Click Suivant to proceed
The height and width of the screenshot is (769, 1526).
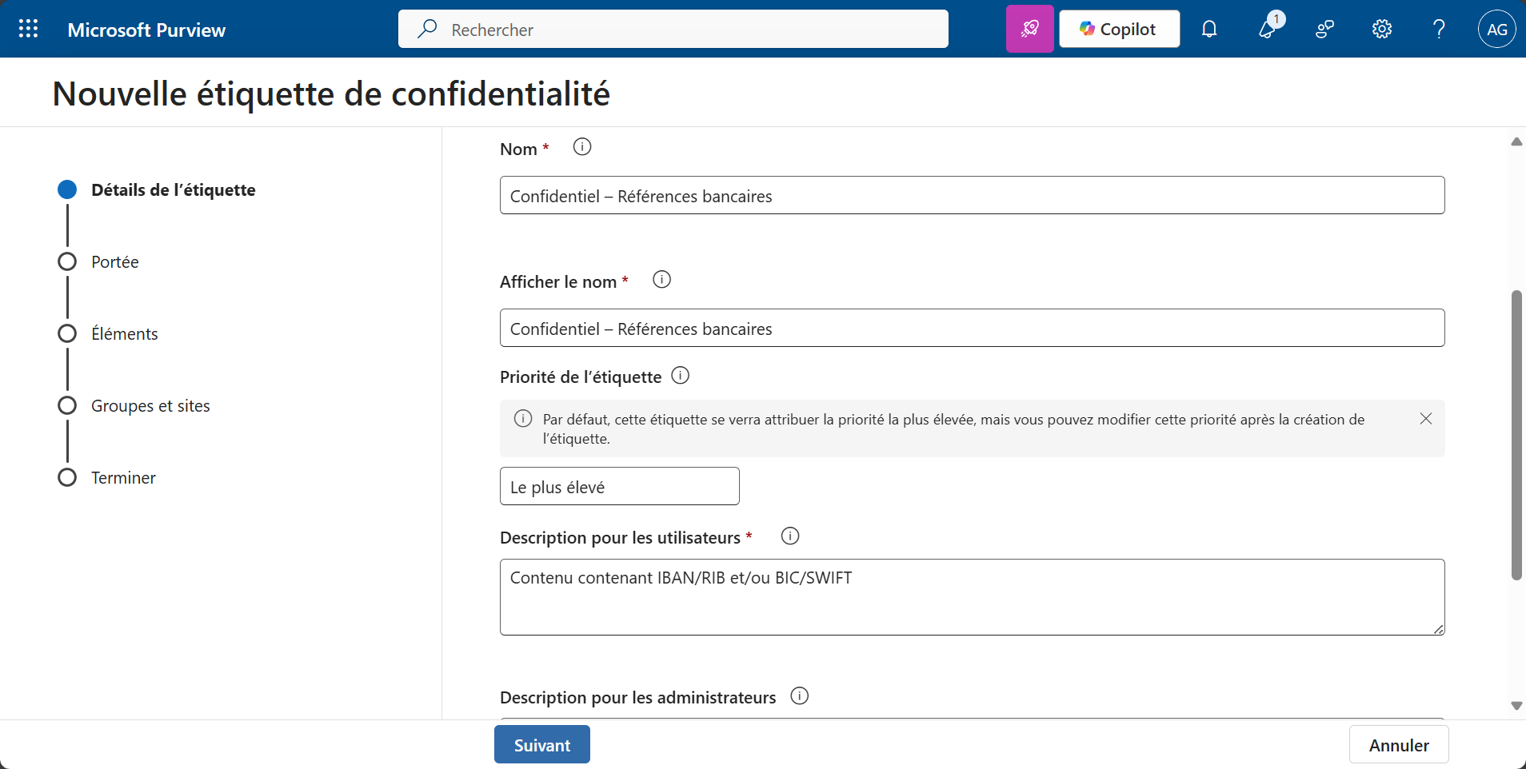(x=541, y=744)
